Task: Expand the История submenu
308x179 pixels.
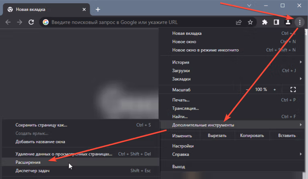Action: 233,62
